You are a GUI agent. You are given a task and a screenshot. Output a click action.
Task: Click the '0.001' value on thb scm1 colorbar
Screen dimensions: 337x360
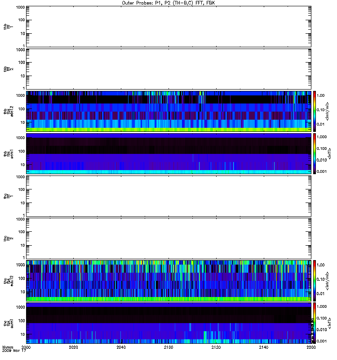click(x=322, y=171)
